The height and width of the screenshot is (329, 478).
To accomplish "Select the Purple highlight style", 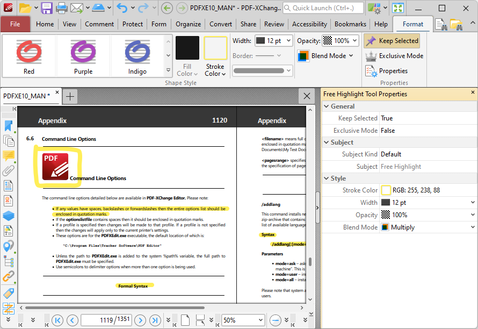I will [x=83, y=56].
